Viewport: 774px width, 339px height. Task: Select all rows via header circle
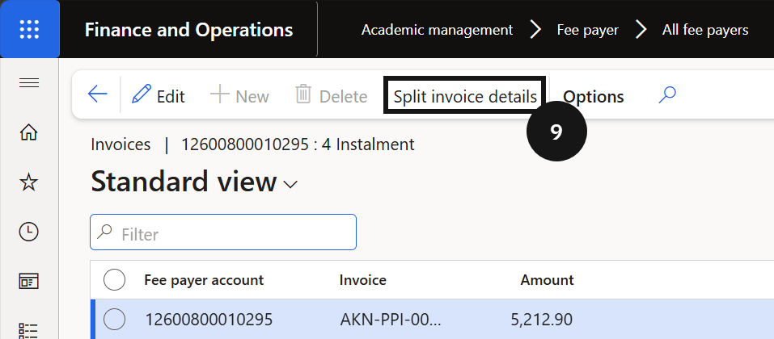click(x=115, y=280)
